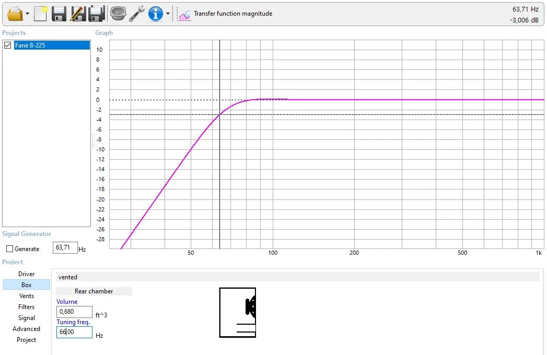547x355 pixels.
Task: Create a new project with the blank page icon
Action: coord(40,14)
